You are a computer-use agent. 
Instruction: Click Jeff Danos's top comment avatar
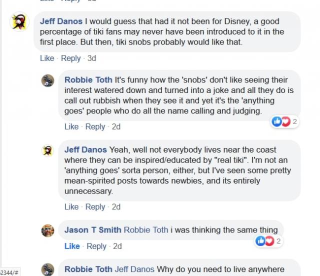click(20, 22)
